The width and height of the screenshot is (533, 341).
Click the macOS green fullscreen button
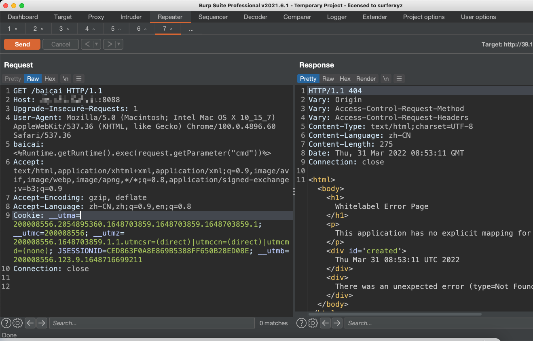pyautogui.click(x=22, y=6)
